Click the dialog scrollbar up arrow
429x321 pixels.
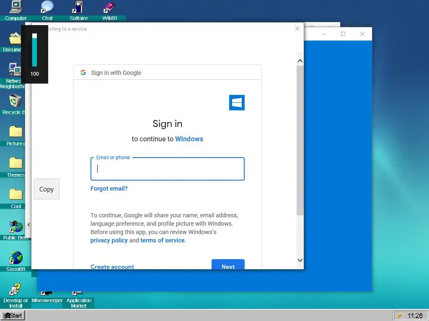point(300,61)
